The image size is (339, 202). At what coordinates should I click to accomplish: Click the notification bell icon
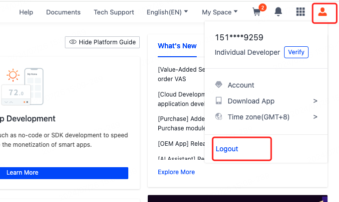click(278, 12)
